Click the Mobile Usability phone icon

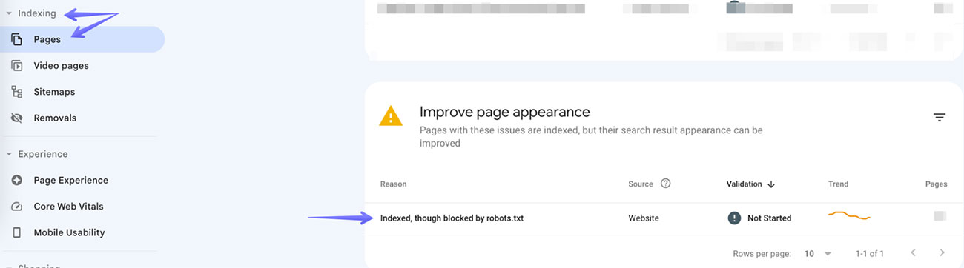pyautogui.click(x=16, y=232)
